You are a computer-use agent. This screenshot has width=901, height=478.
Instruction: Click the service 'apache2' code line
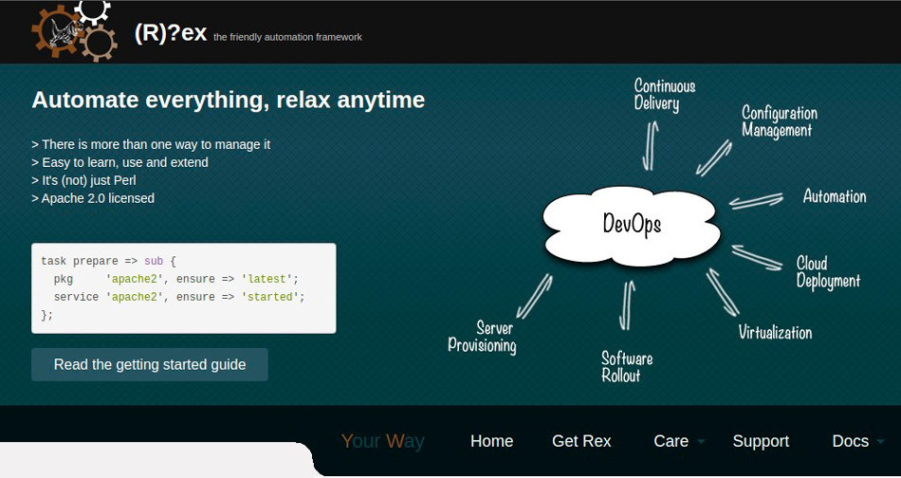tap(179, 297)
